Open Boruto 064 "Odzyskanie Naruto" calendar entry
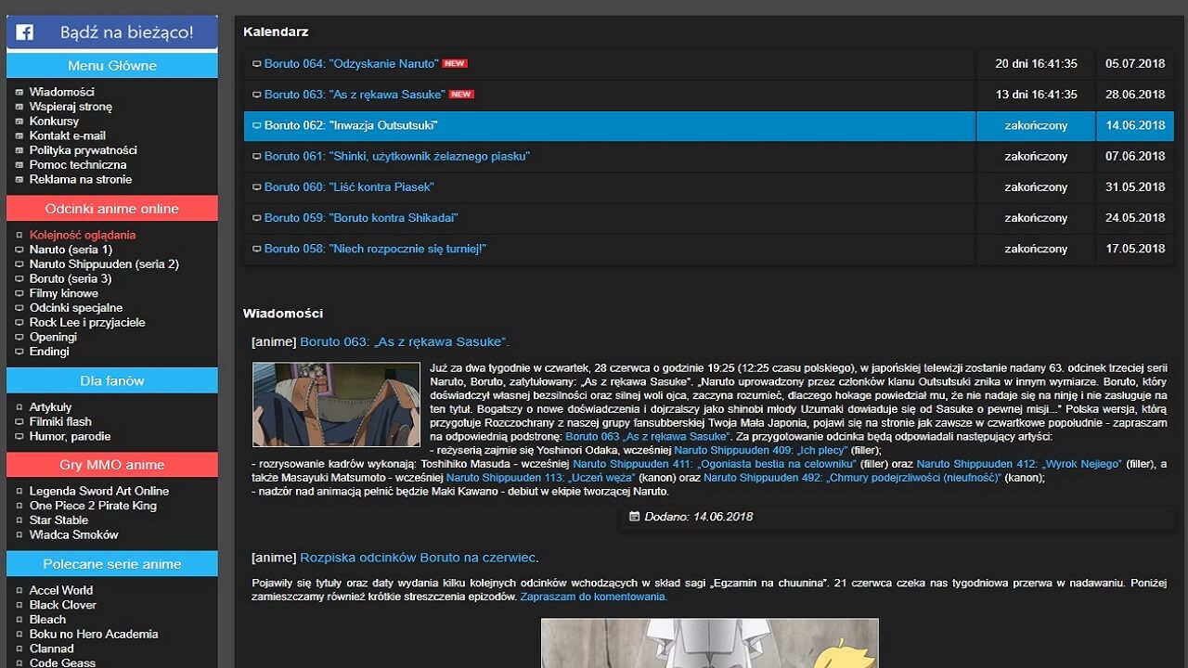The height and width of the screenshot is (668, 1188). click(x=351, y=64)
